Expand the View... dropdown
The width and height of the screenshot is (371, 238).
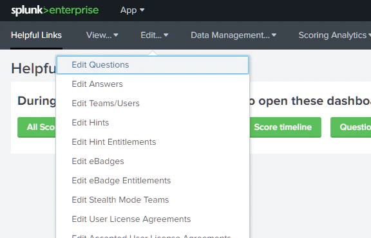point(102,35)
